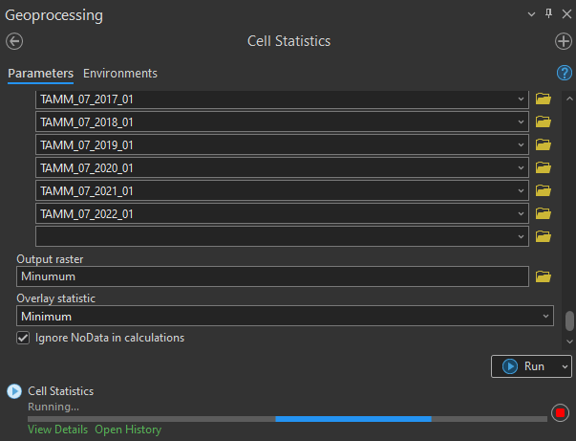Browse folder for TAMM_07_2017_01 raster

[x=544, y=99]
